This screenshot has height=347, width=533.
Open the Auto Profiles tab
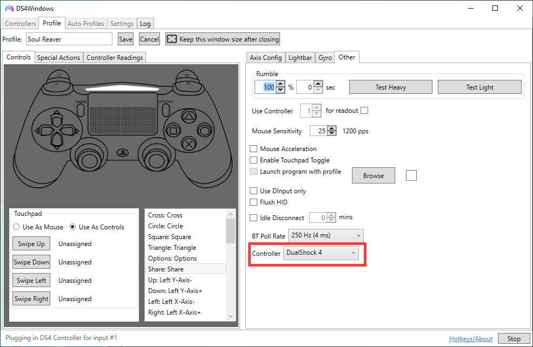click(x=85, y=23)
